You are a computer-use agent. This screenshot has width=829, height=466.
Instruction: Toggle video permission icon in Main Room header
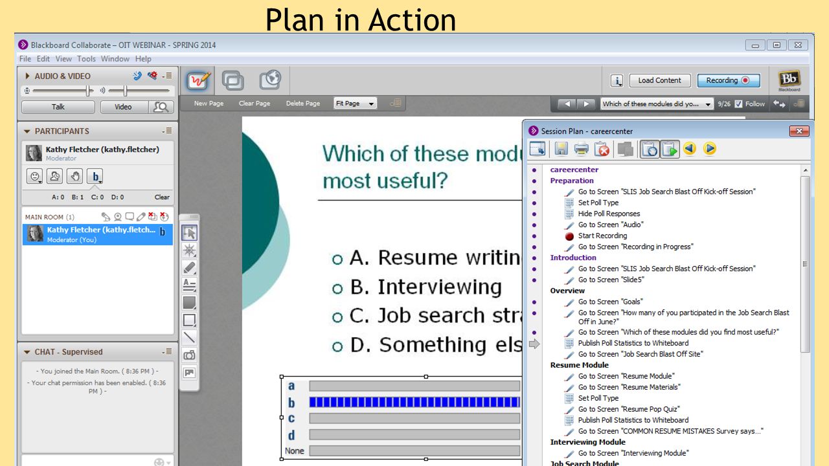click(118, 217)
